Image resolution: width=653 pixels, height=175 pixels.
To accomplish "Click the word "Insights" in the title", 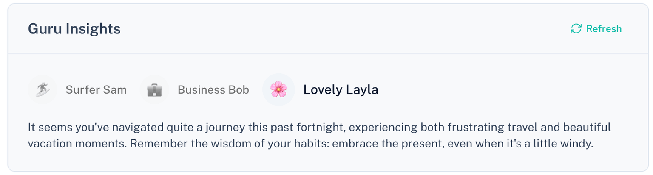I will click(x=94, y=29).
